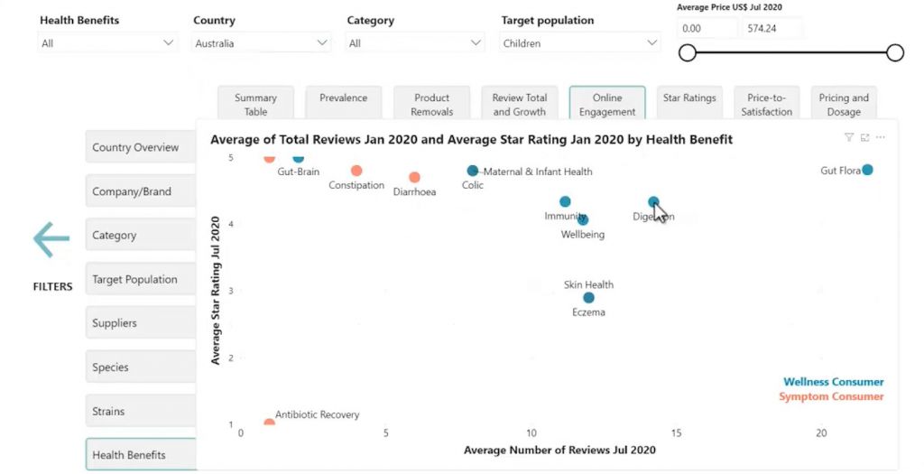
Task: Click the focus mode icon on chart
Action: click(864, 137)
